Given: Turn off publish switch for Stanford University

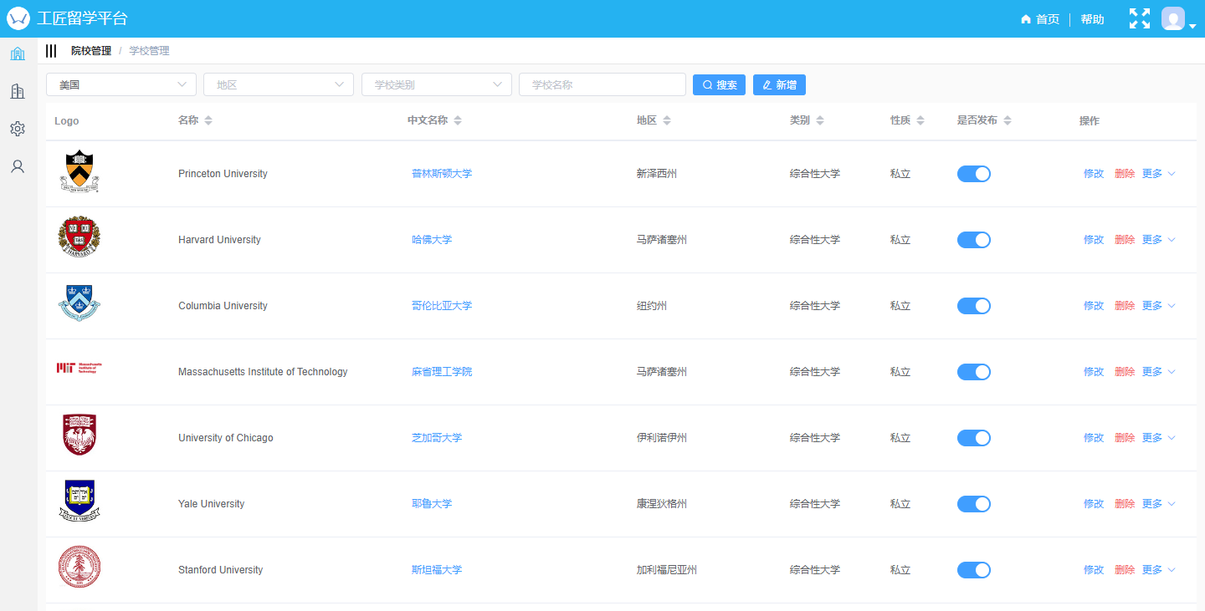Looking at the screenshot, I should point(973,570).
